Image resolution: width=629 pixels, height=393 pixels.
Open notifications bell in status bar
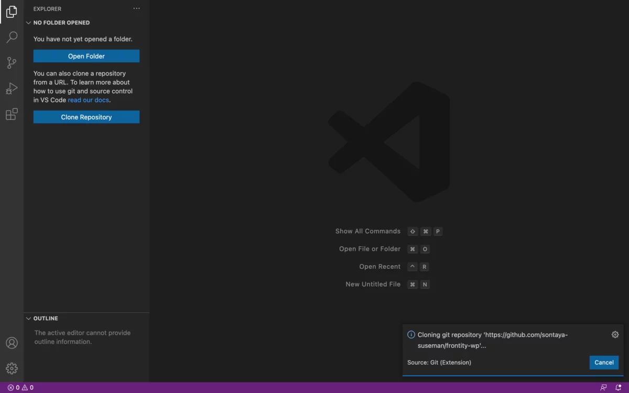pos(619,388)
